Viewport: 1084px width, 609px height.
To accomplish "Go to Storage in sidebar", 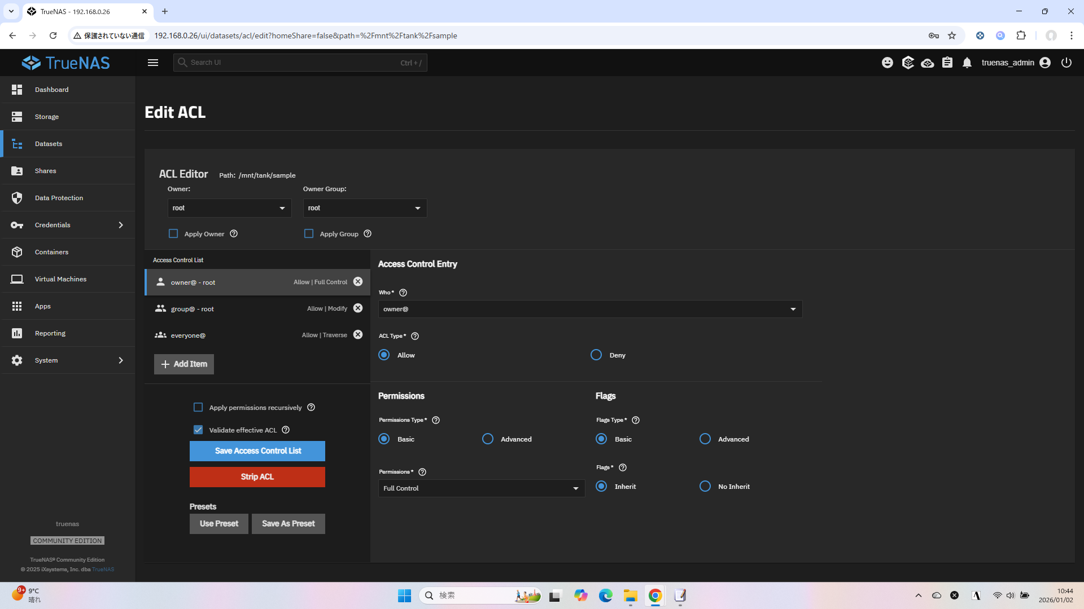I will tap(47, 117).
